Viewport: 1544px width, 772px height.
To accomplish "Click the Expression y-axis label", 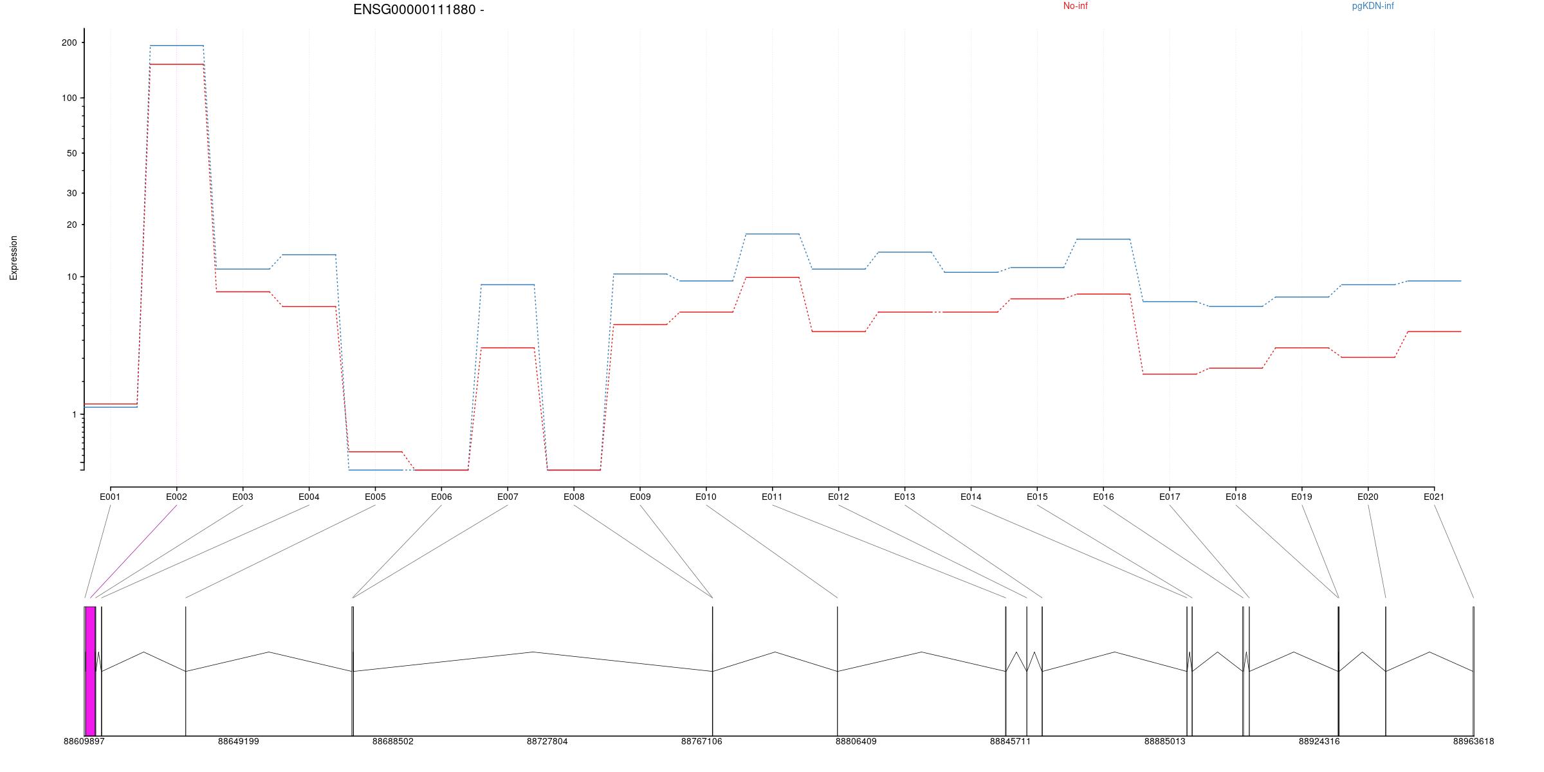I will pyautogui.click(x=14, y=258).
